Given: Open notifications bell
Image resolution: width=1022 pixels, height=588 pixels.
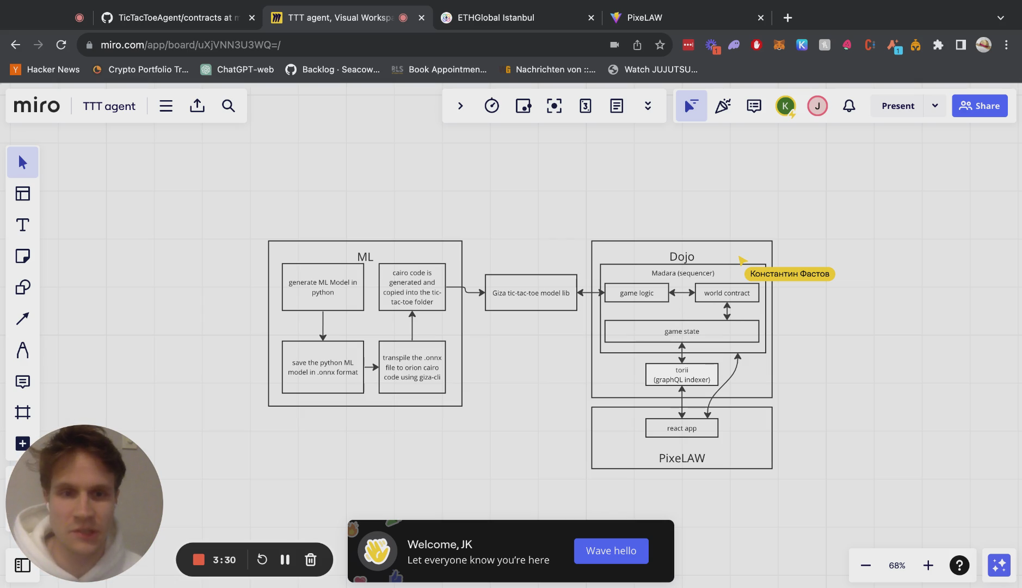Looking at the screenshot, I should (x=849, y=106).
